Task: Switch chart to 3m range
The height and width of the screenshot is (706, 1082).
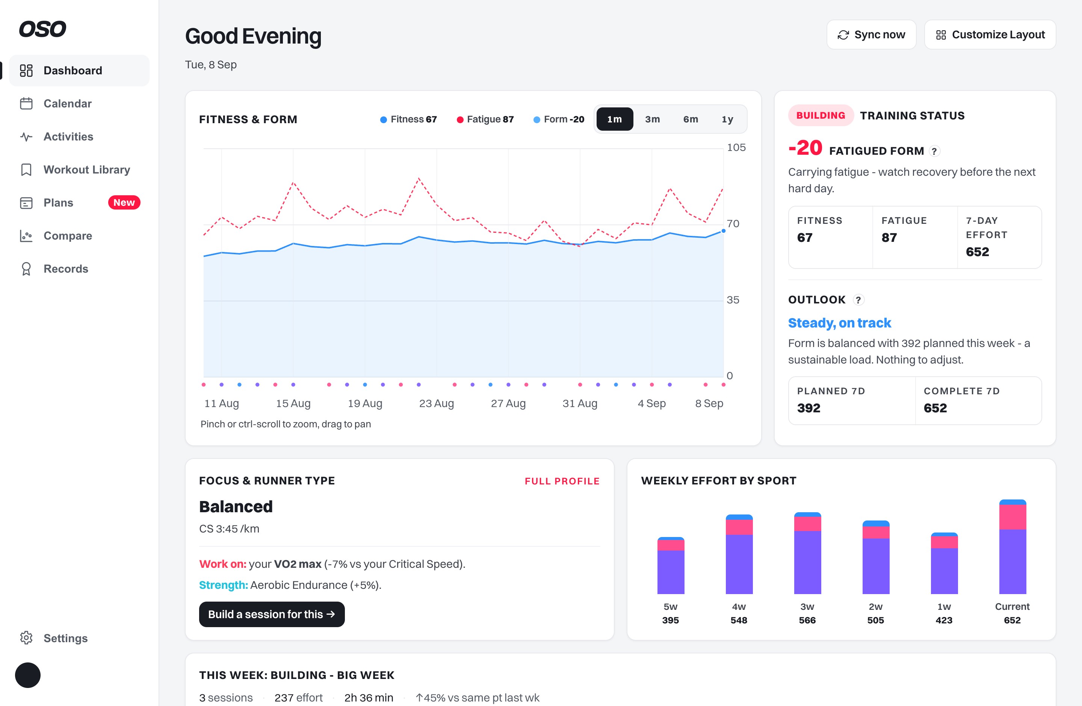Action: [x=652, y=119]
